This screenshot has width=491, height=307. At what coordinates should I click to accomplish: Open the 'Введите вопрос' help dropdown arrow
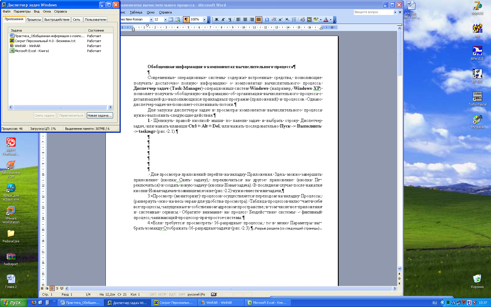[395, 12]
